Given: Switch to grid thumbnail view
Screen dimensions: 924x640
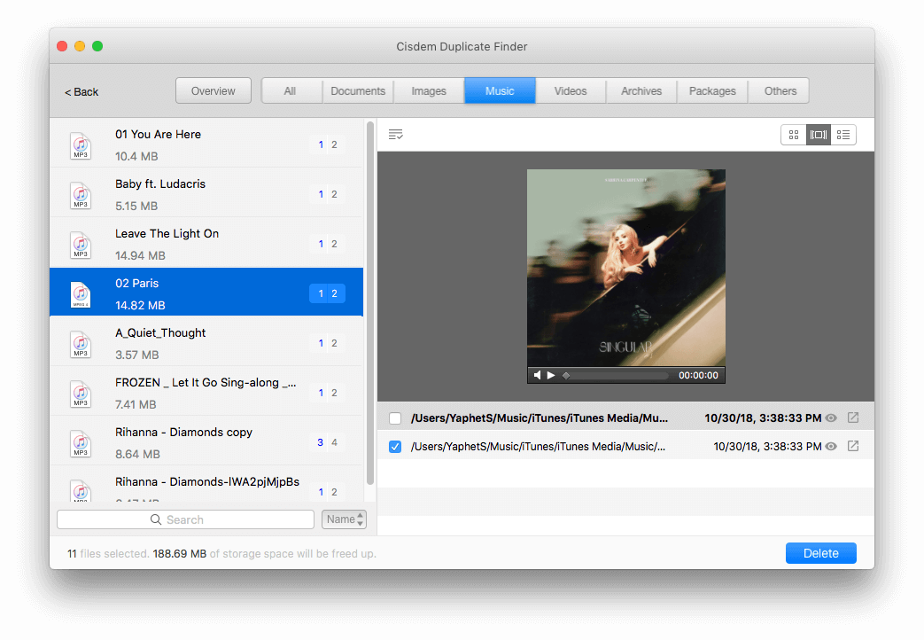Looking at the screenshot, I should (793, 135).
